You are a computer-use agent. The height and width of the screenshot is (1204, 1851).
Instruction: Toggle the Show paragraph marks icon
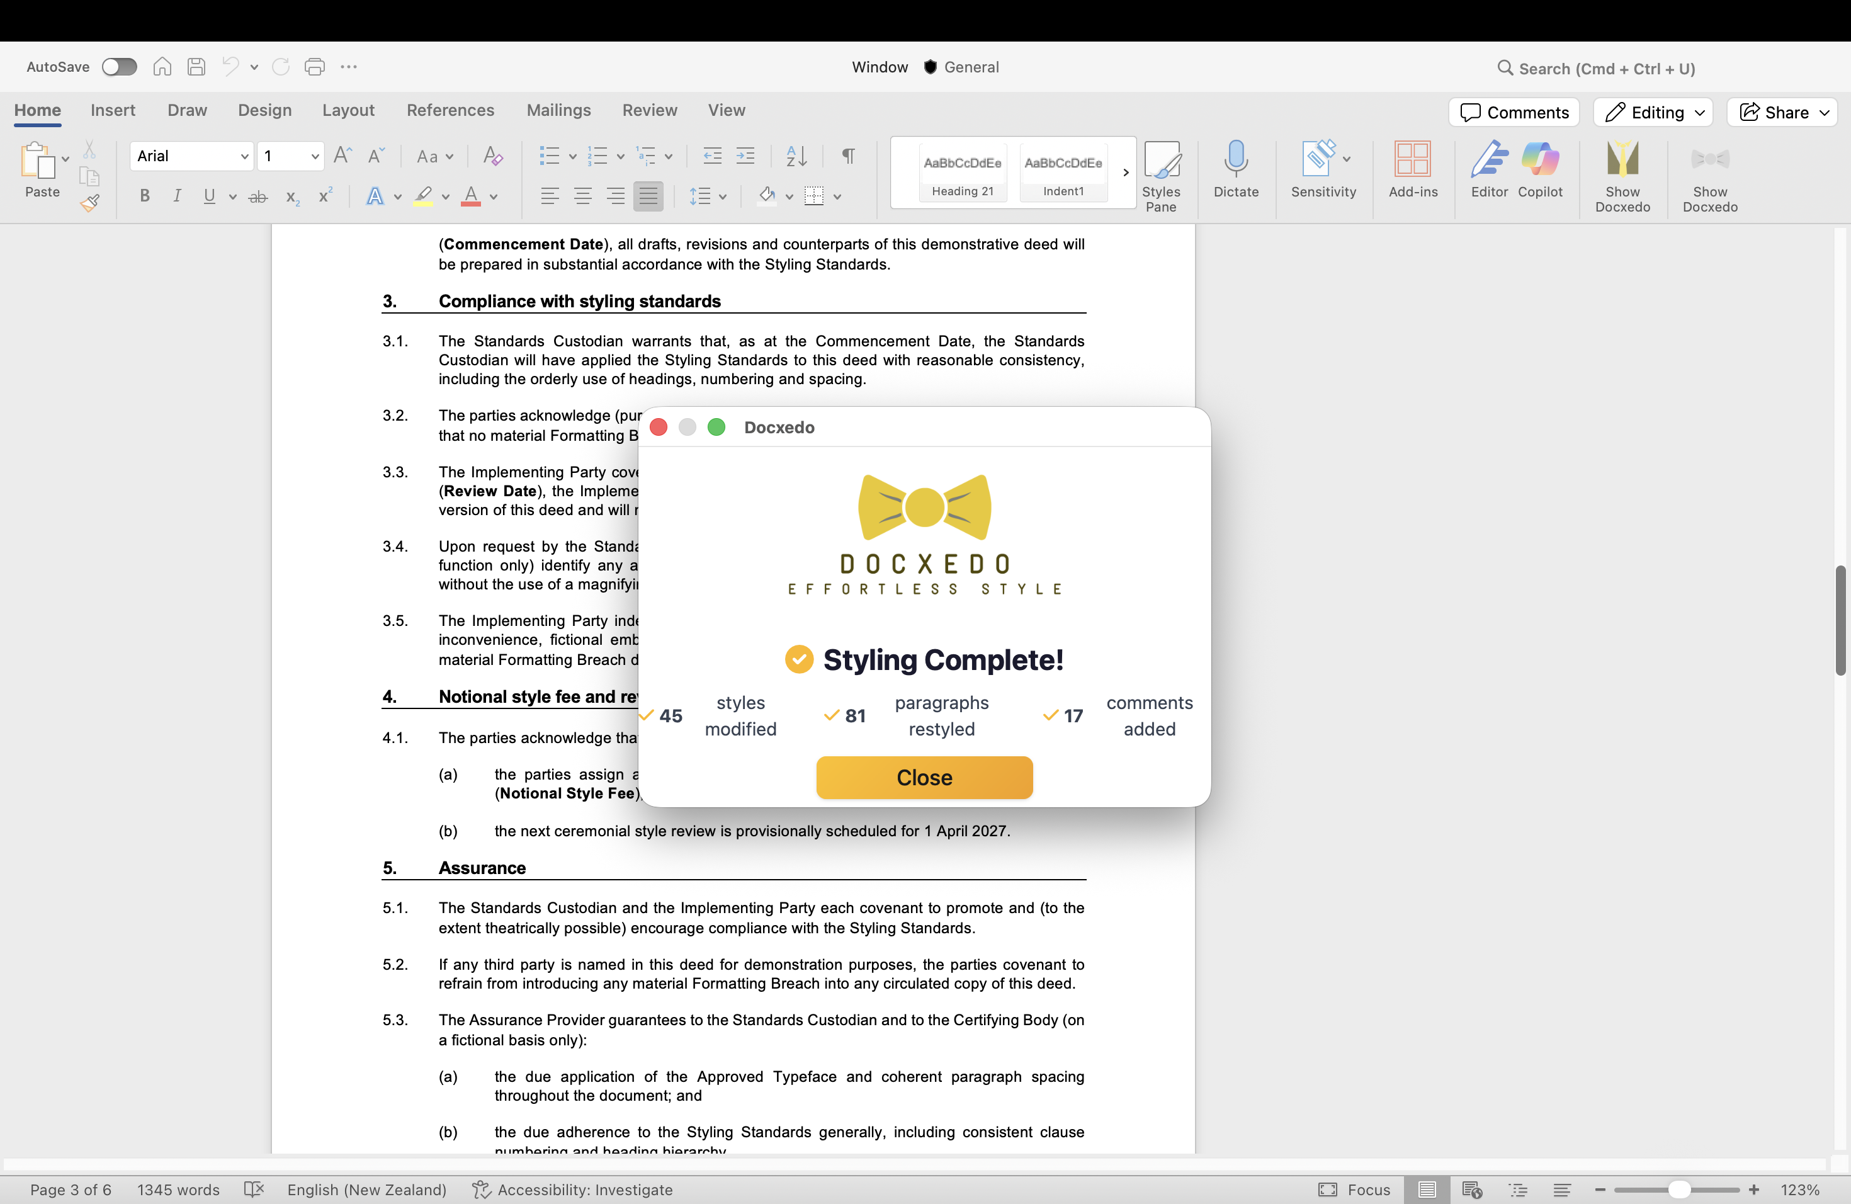click(x=849, y=156)
